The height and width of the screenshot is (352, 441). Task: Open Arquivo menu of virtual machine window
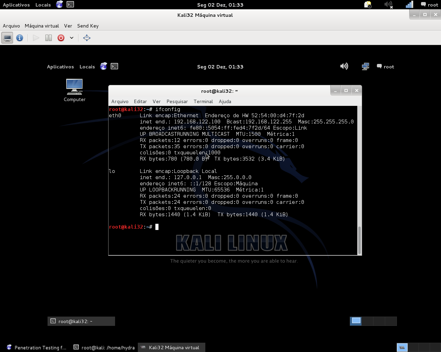click(x=11, y=26)
